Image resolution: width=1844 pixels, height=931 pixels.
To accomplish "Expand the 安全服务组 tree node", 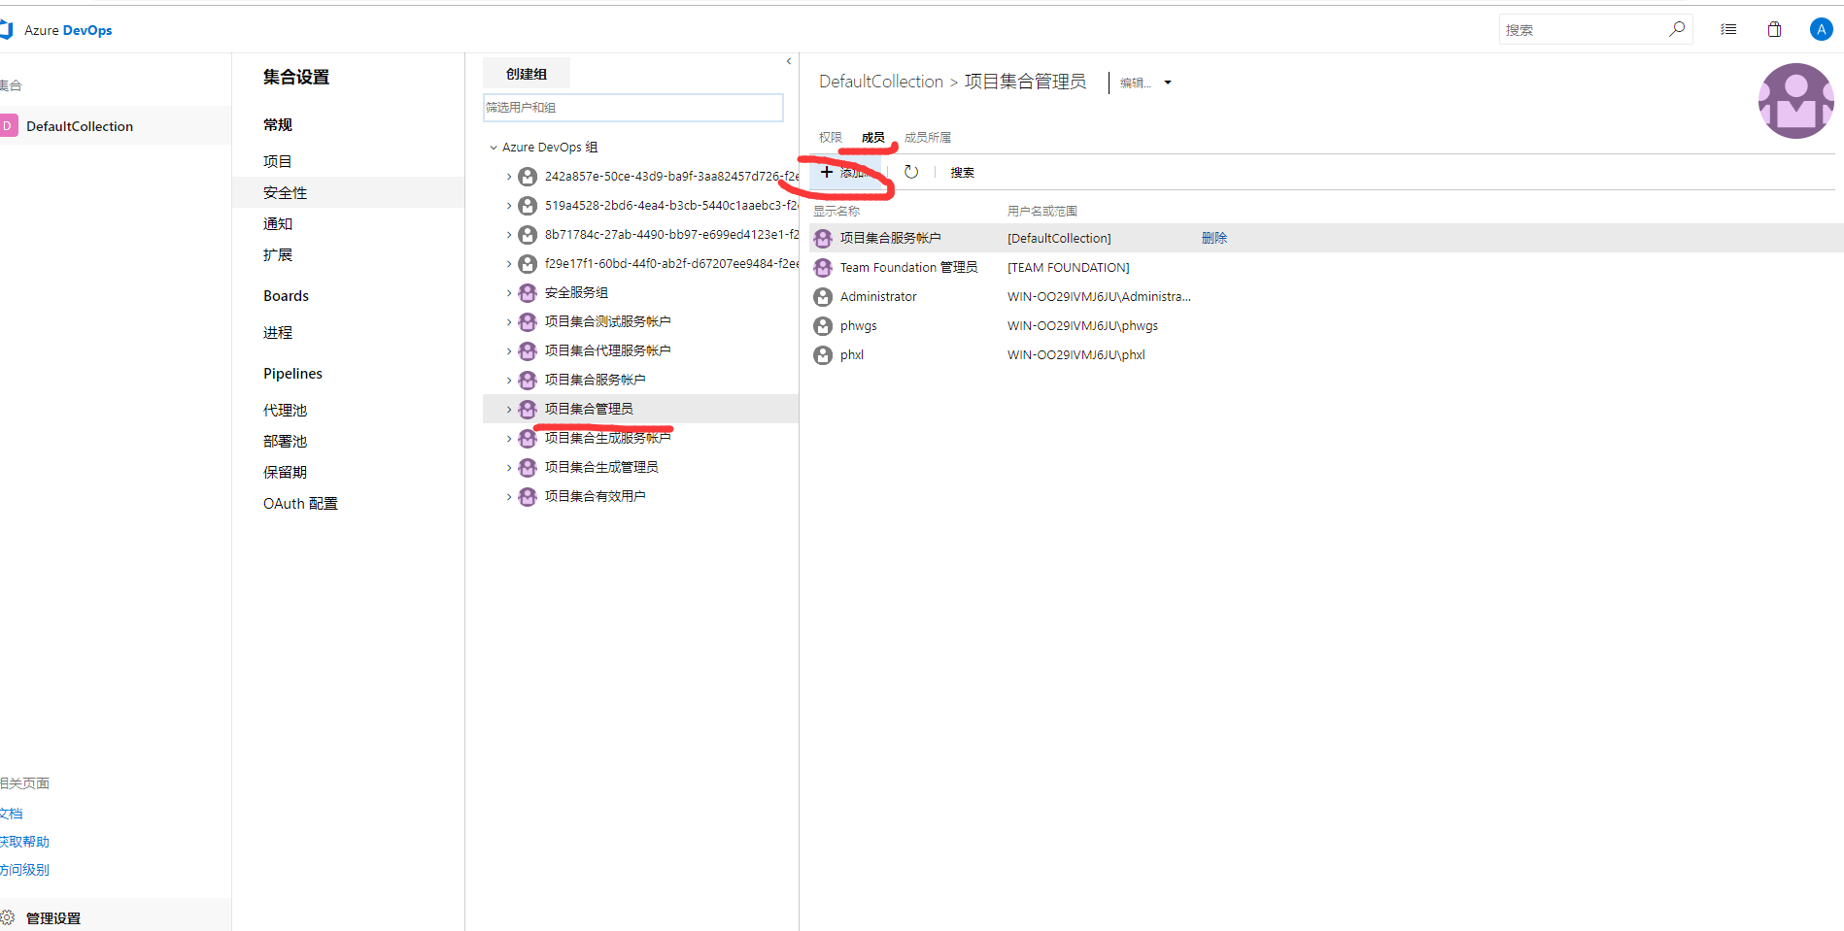I will 508,293.
